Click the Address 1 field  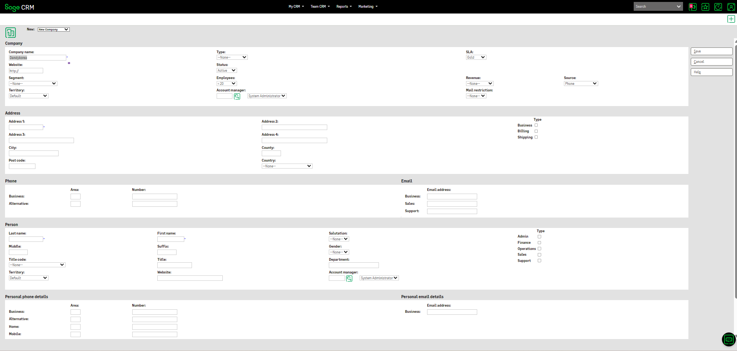click(x=26, y=127)
